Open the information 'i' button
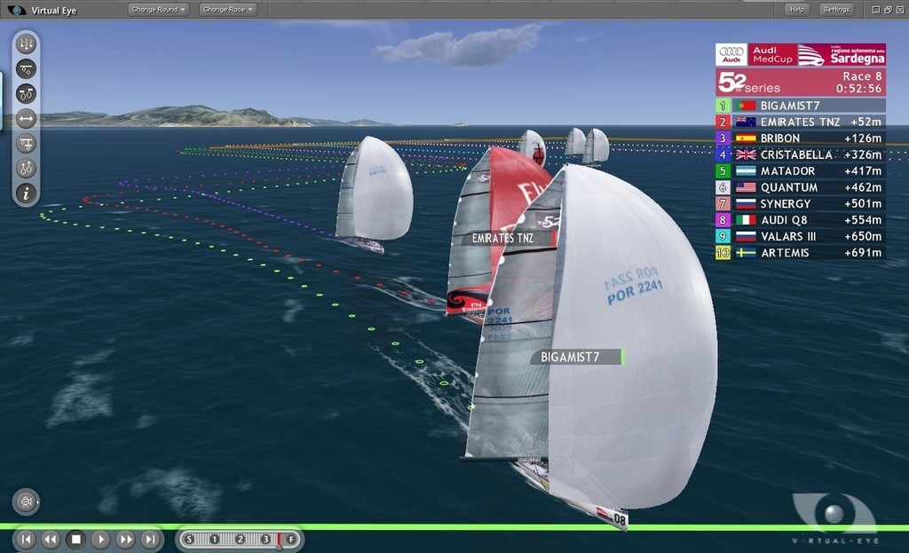Image resolution: width=909 pixels, height=553 pixels. 26,194
